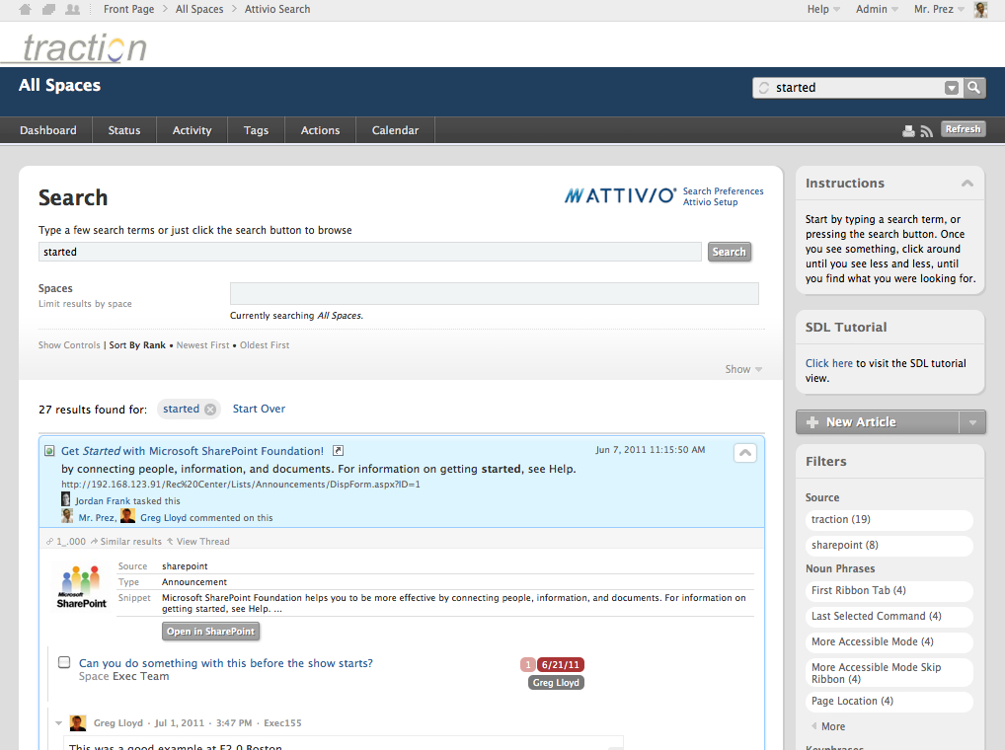Click the Microsoft SharePoint logo thumbnail

click(81, 587)
